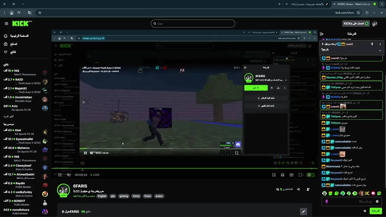Select the arabic tag
The image size is (386, 217).
tap(159, 196)
